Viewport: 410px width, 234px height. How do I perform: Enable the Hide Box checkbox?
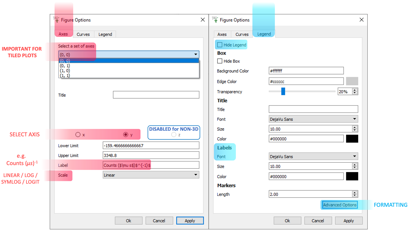tap(220, 61)
